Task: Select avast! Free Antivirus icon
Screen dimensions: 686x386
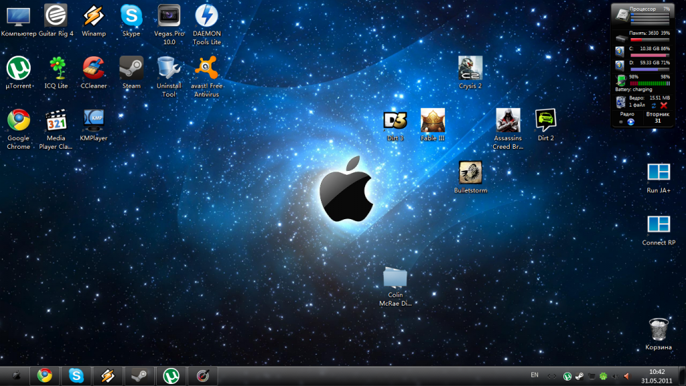Action: 206,77
